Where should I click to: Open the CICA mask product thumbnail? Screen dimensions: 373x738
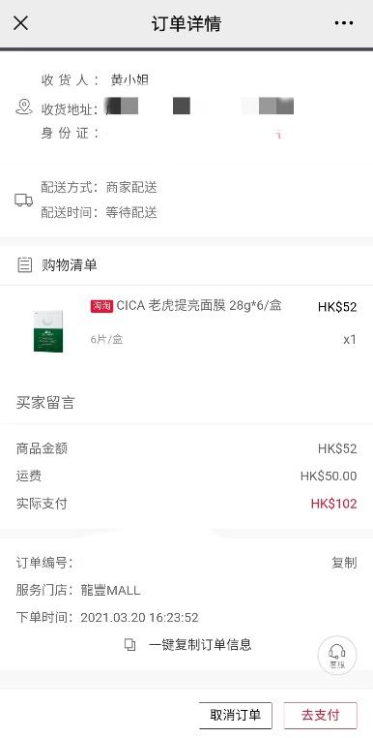pos(48,331)
